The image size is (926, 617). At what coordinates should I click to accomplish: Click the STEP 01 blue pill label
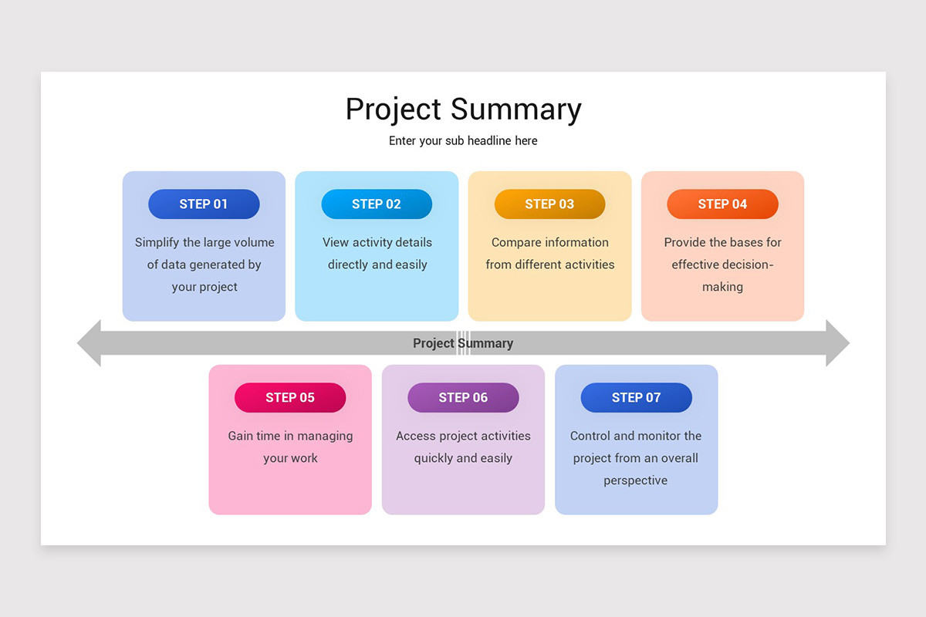tap(204, 204)
